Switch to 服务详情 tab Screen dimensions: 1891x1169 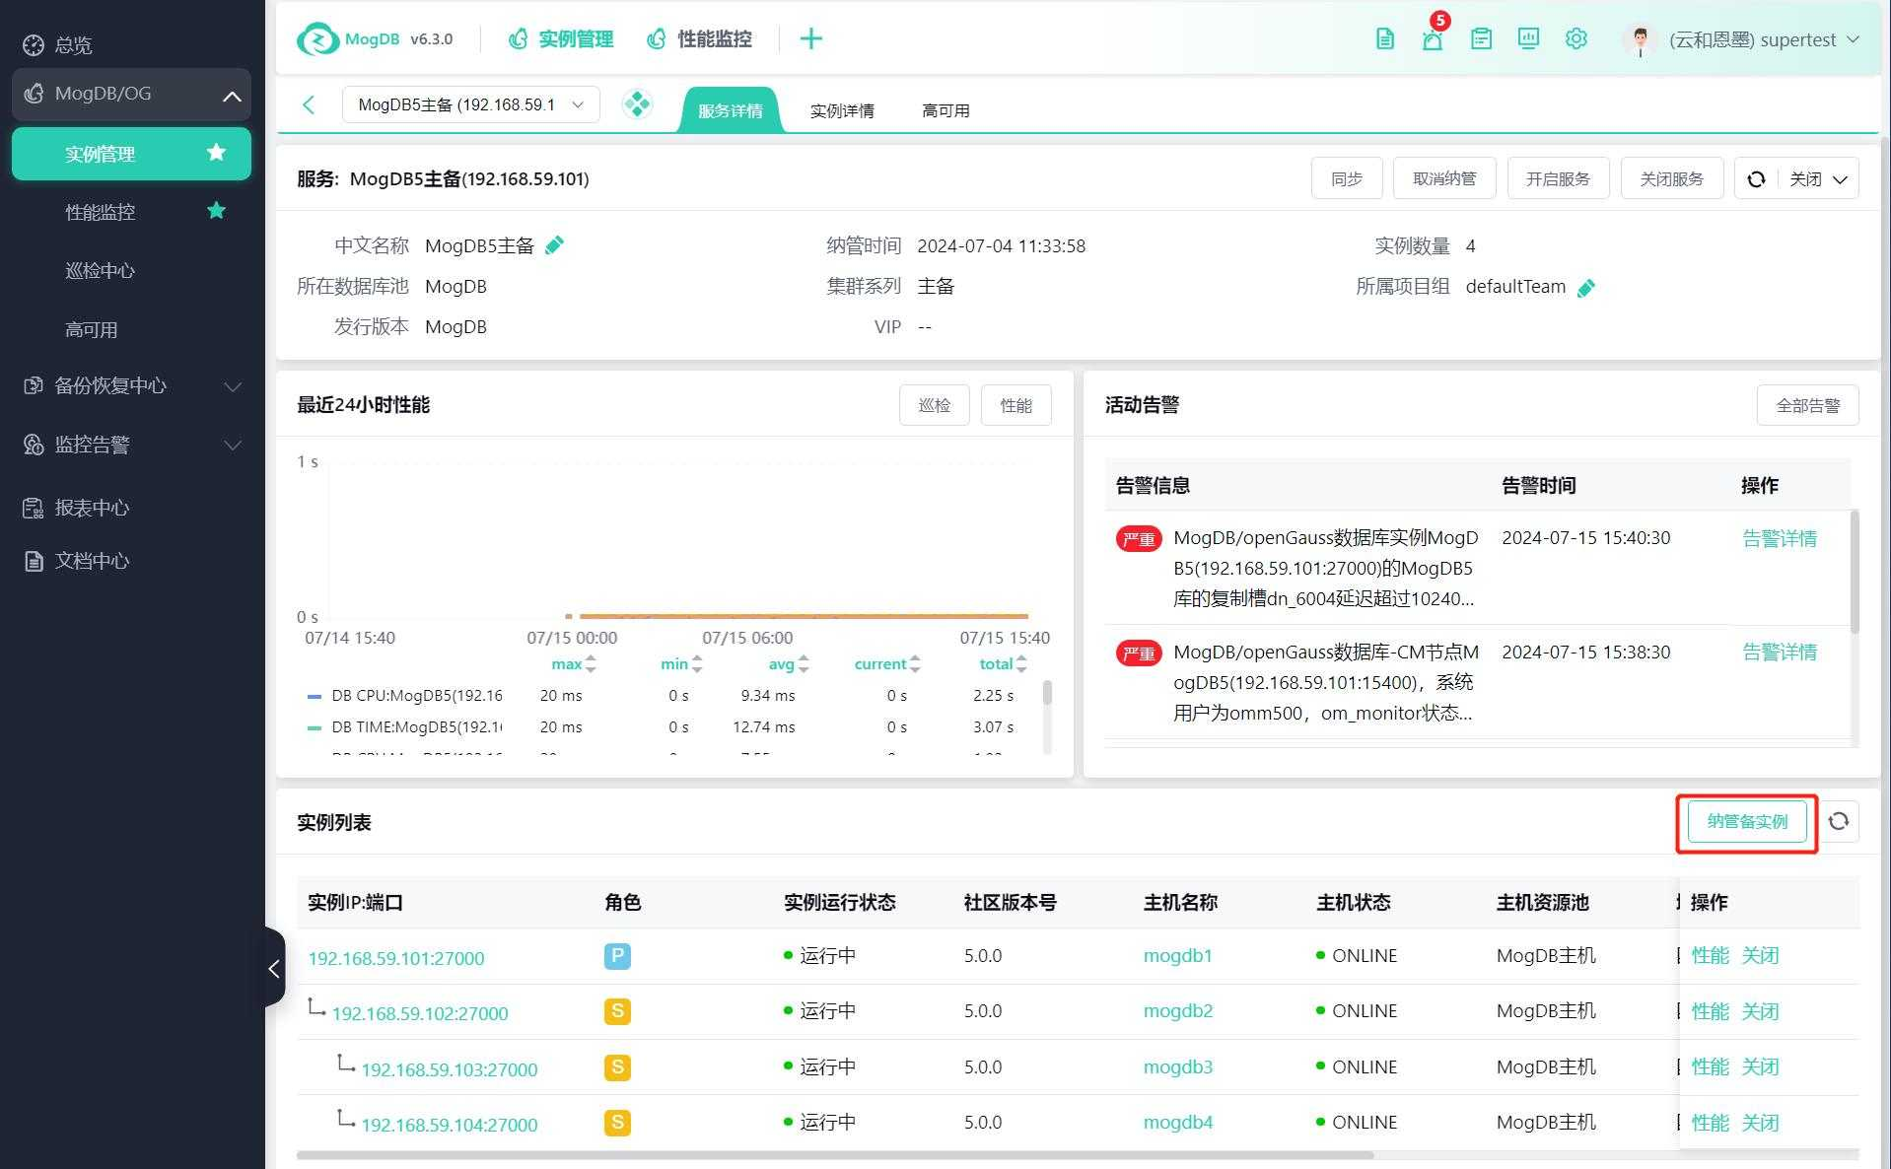pyautogui.click(x=730, y=110)
